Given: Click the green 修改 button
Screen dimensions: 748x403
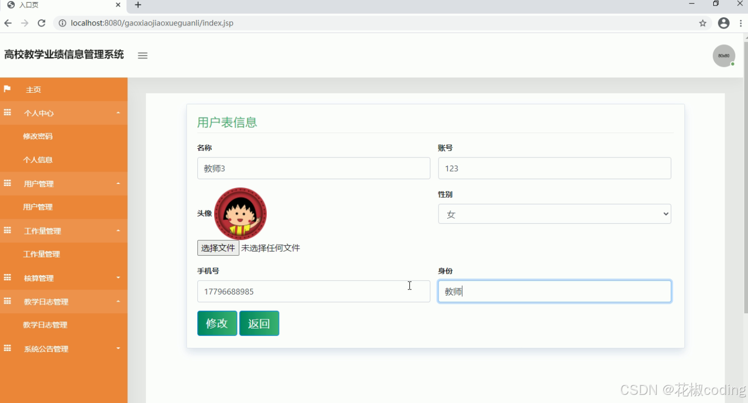Looking at the screenshot, I should point(217,323).
